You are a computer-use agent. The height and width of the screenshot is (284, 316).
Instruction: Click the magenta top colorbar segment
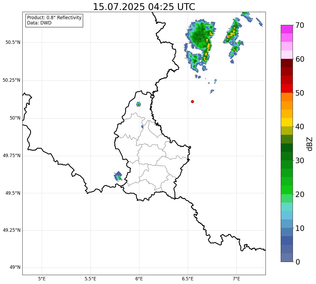pyautogui.click(x=287, y=29)
